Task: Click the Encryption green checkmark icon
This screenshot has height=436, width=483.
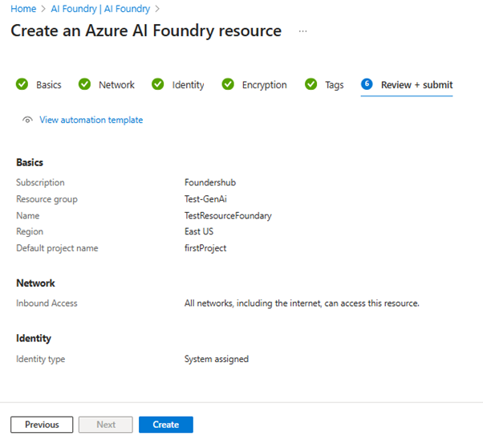Action: pyautogui.click(x=228, y=84)
